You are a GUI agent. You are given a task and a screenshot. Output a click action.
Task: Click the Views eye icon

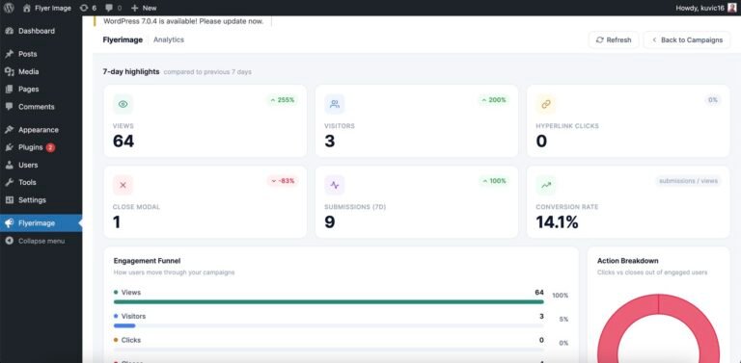123,104
